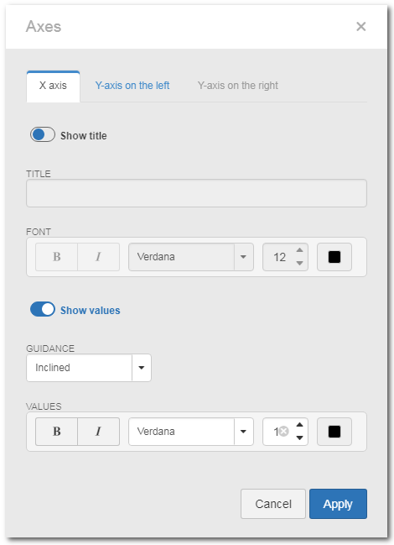Viewport: 394px width, 545px height.
Task: Cancel the axes changes
Action: pyautogui.click(x=273, y=504)
